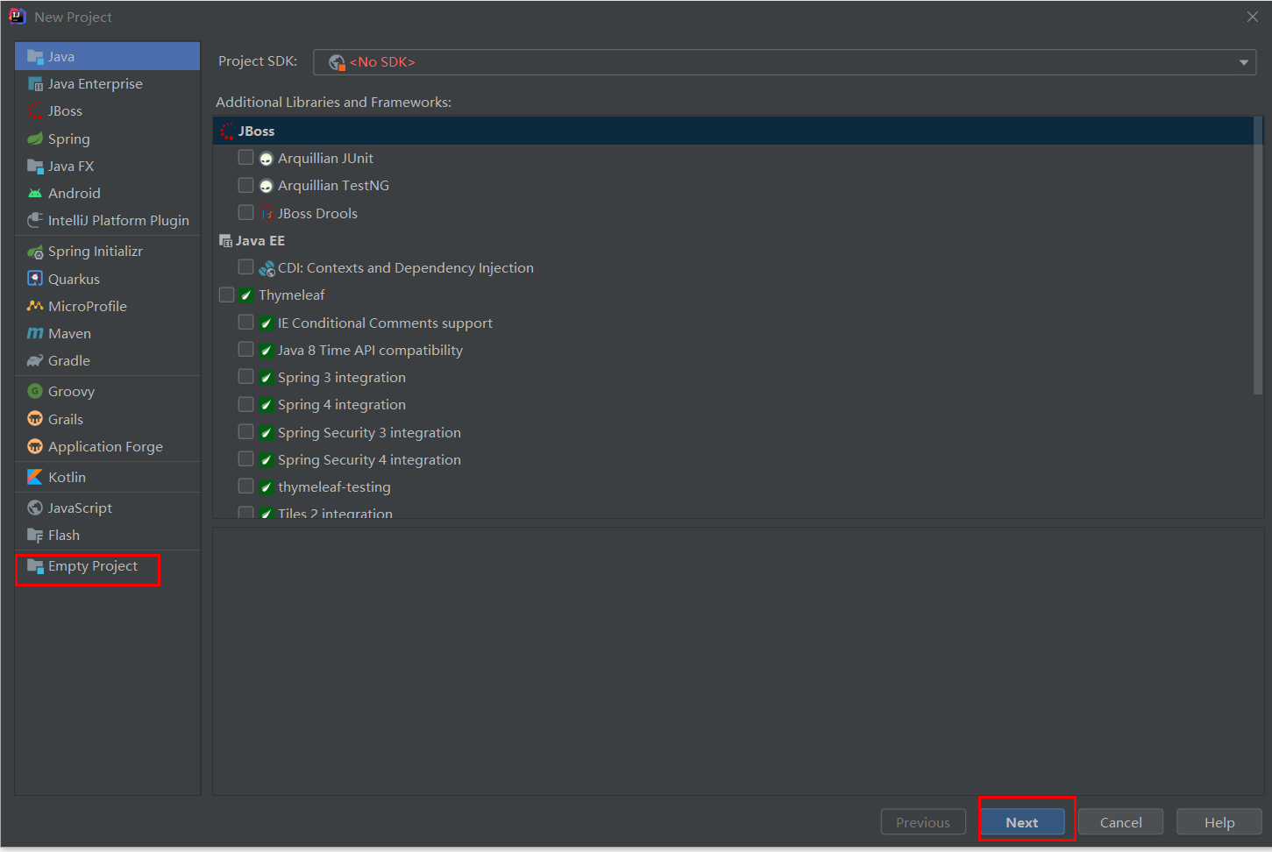Click the JBoss group header icon
Image resolution: width=1272 pixels, height=852 pixels.
point(227,131)
